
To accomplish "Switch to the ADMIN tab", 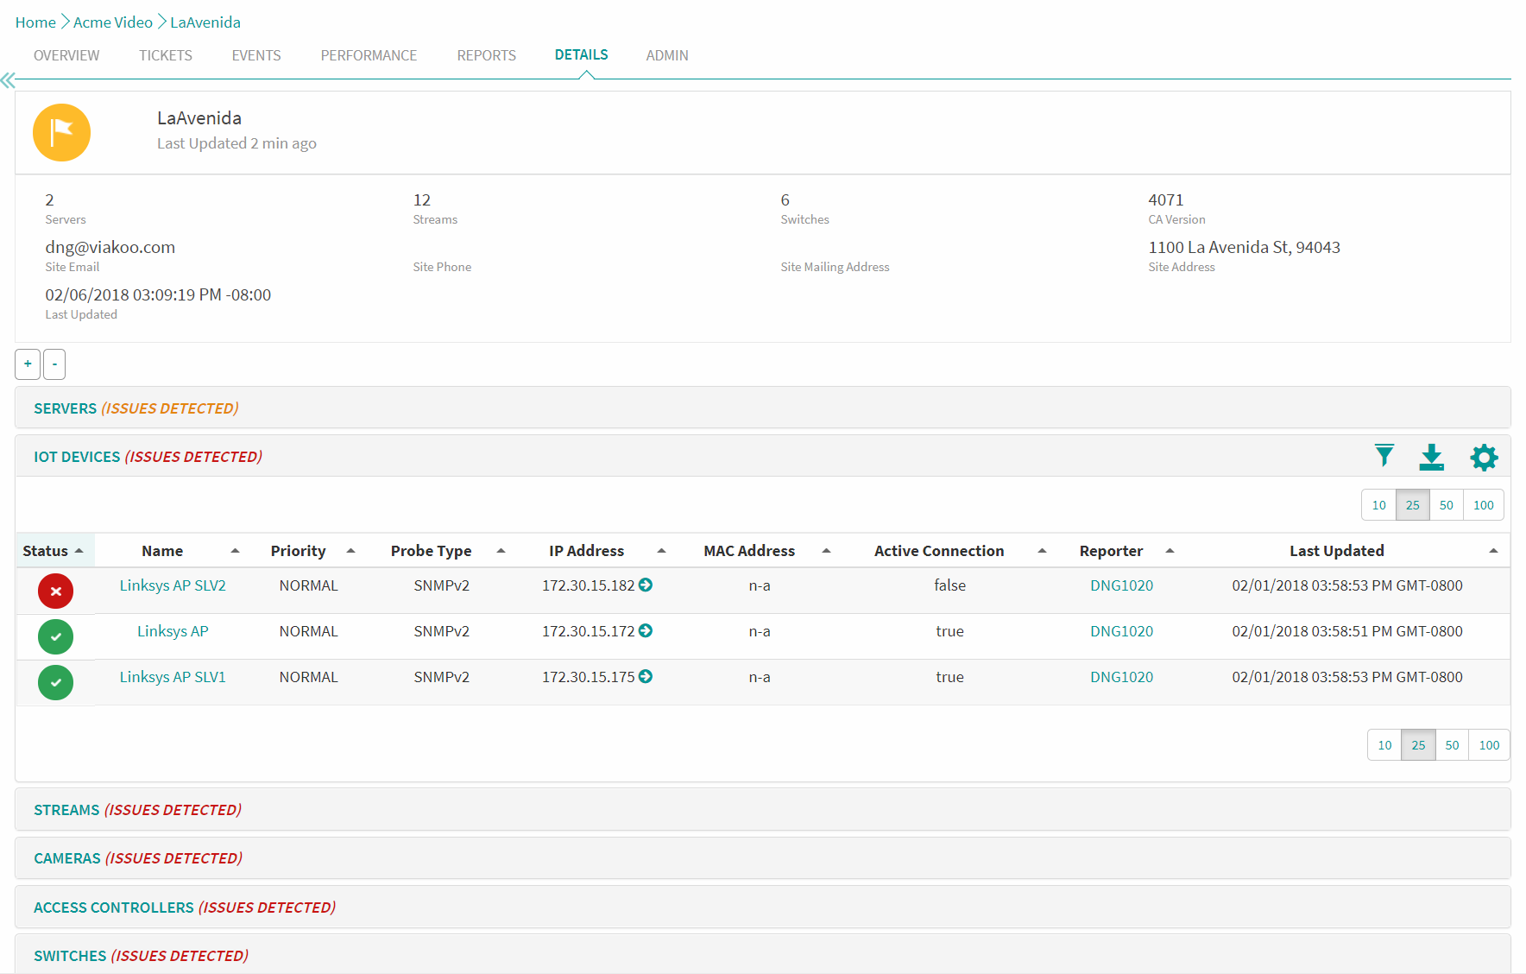I will click(667, 55).
